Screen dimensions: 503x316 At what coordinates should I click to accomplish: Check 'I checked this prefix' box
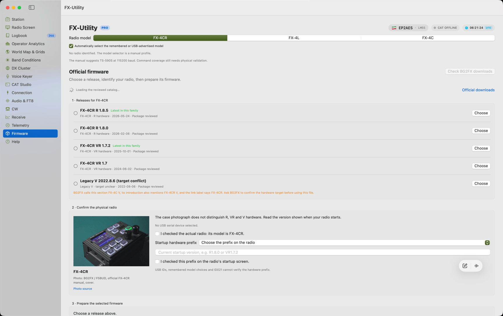coord(157,261)
